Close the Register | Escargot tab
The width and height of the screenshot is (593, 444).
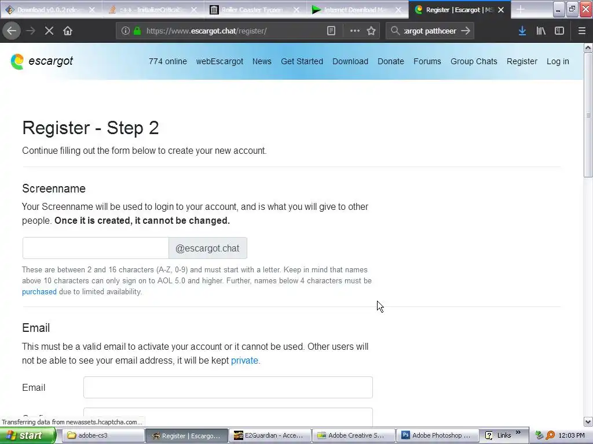(501, 10)
